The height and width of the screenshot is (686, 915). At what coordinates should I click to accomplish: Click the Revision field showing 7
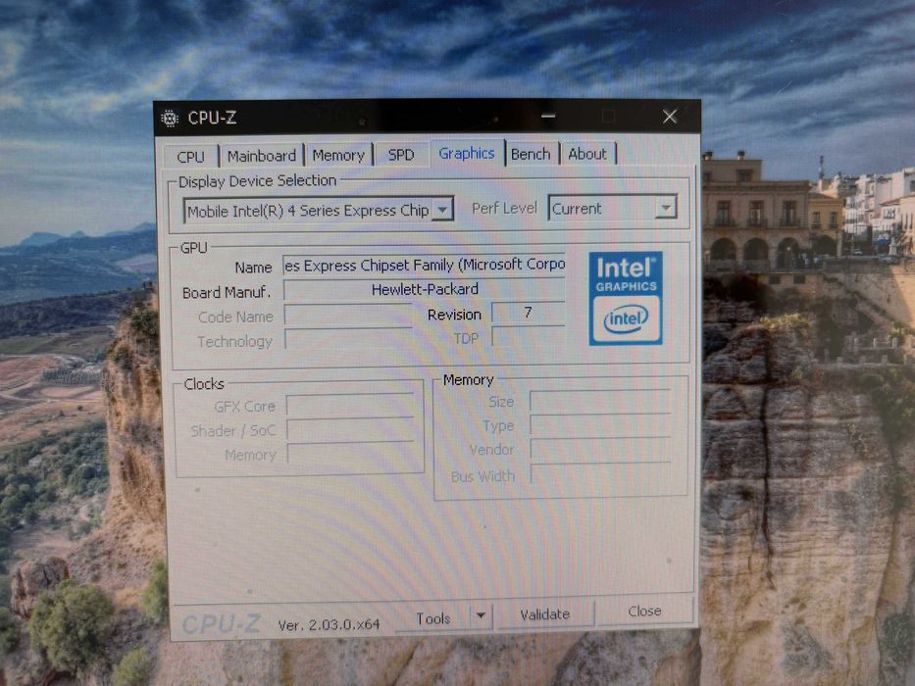pyautogui.click(x=528, y=313)
